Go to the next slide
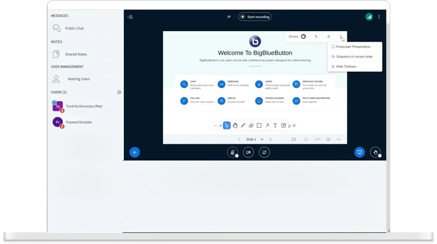The width and height of the screenshot is (437, 244). (270, 140)
